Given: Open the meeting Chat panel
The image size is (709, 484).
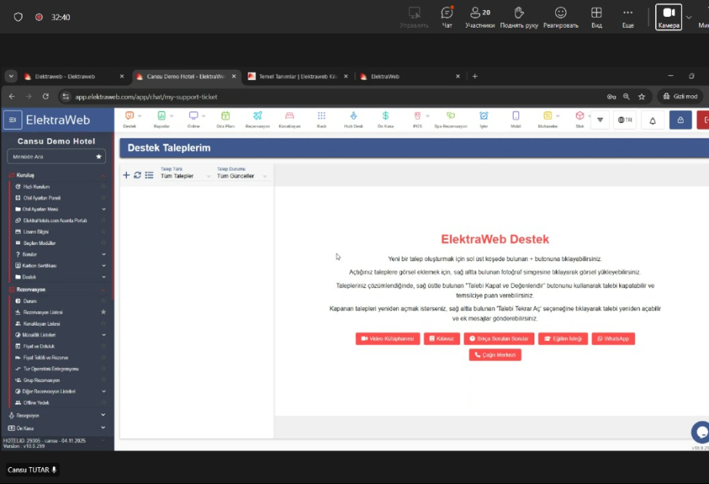Looking at the screenshot, I should 447,17.
